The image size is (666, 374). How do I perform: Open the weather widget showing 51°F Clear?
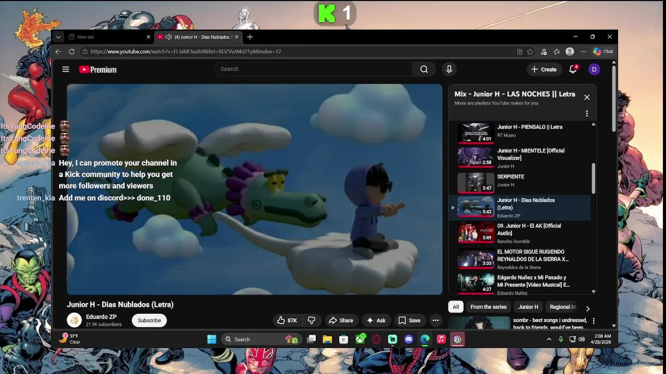(x=70, y=339)
